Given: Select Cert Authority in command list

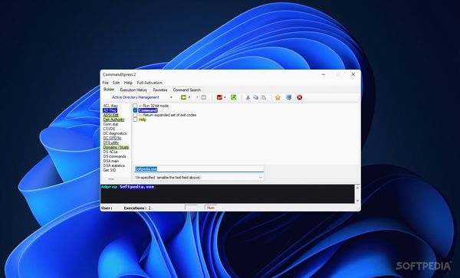Looking at the screenshot, I should [x=113, y=119].
